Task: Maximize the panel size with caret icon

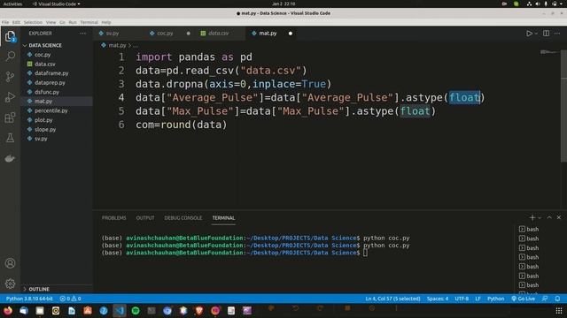Action: pos(549,217)
